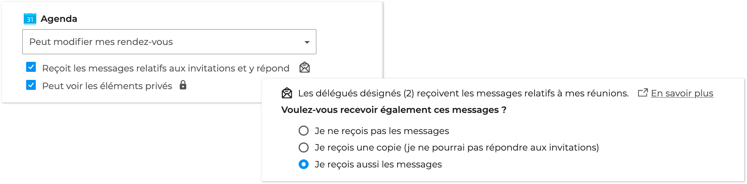The width and height of the screenshot is (747, 184).
Task: Uncheck 'Reçoit les messages relatifs aux invitations'
Action: 31,67
